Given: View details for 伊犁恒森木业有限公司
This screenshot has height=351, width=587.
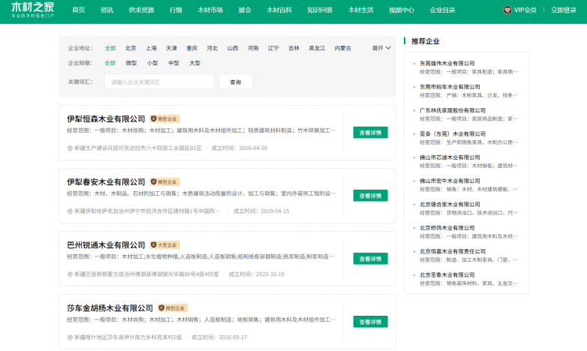Looking at the screenshot, I should point(370,133).
